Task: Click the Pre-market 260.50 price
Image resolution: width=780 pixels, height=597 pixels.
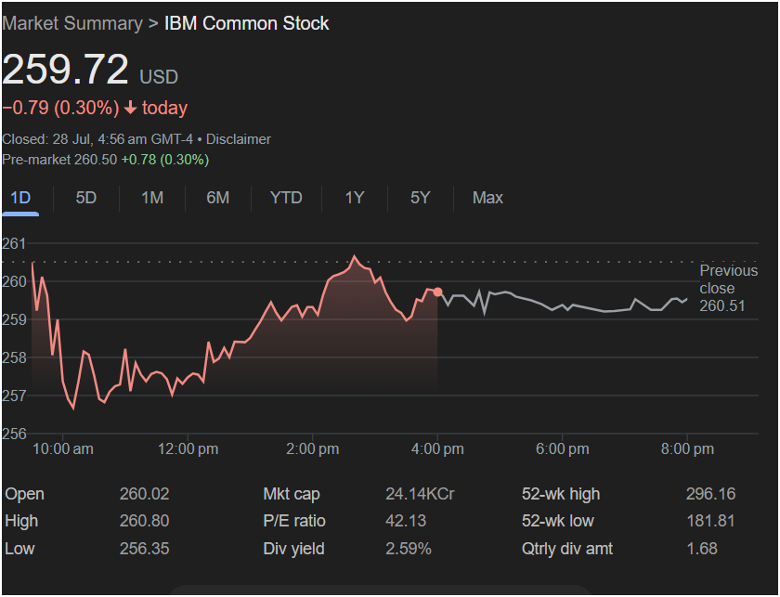Action: coord(59,160)
